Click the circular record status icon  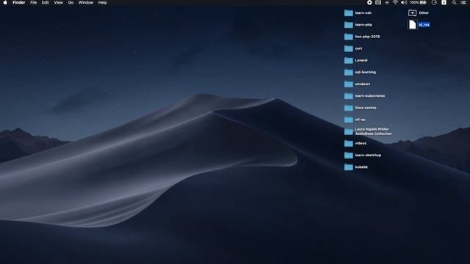[369, 2]
